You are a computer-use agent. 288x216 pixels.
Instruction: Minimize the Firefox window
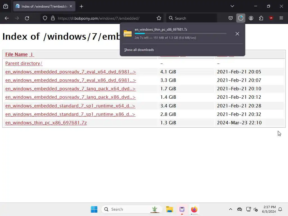point(255,6)
